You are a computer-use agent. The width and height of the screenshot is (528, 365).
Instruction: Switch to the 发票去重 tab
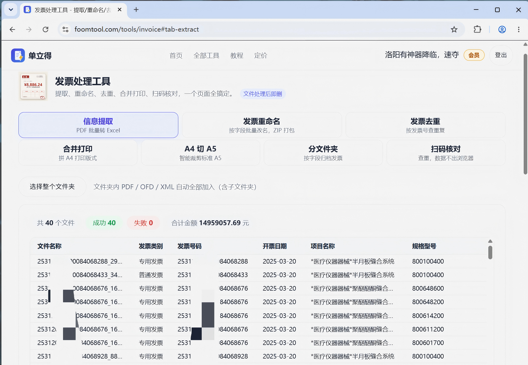(425, 125)
